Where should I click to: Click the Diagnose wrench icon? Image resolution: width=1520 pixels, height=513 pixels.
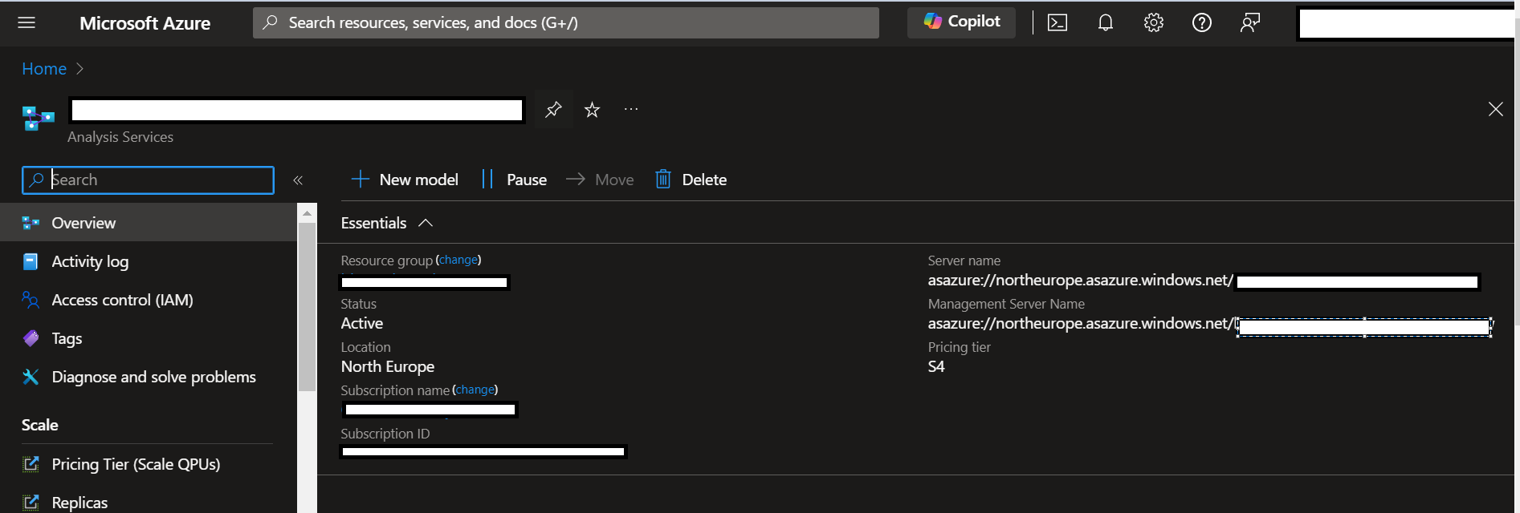coord(31,377)
